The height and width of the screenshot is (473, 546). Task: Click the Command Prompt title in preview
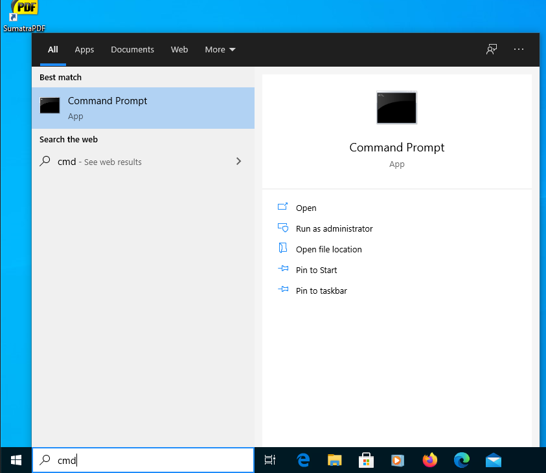(x=396, y=148)
